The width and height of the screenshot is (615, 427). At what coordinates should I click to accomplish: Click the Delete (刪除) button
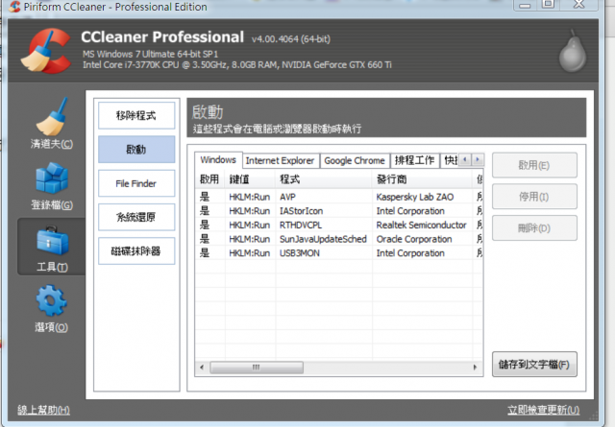pos(534,228)
